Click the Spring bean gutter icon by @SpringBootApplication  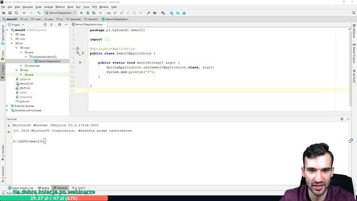pos(78,49)
